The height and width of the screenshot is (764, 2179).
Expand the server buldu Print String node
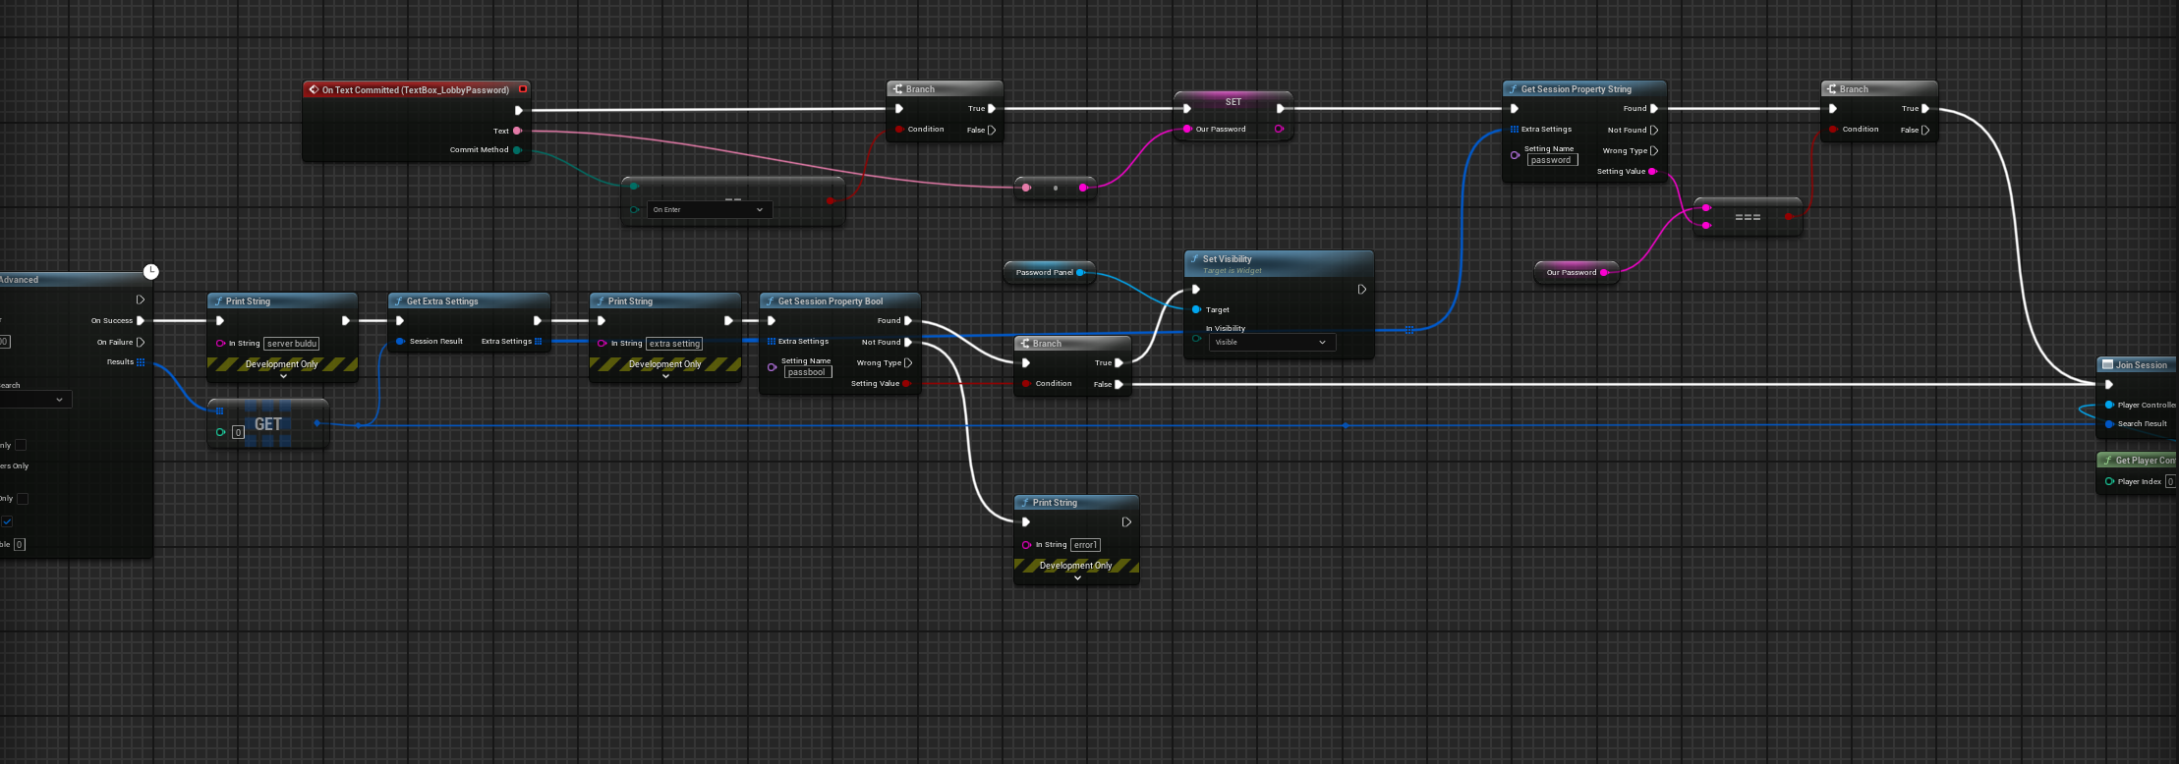[x=283, y=377]
